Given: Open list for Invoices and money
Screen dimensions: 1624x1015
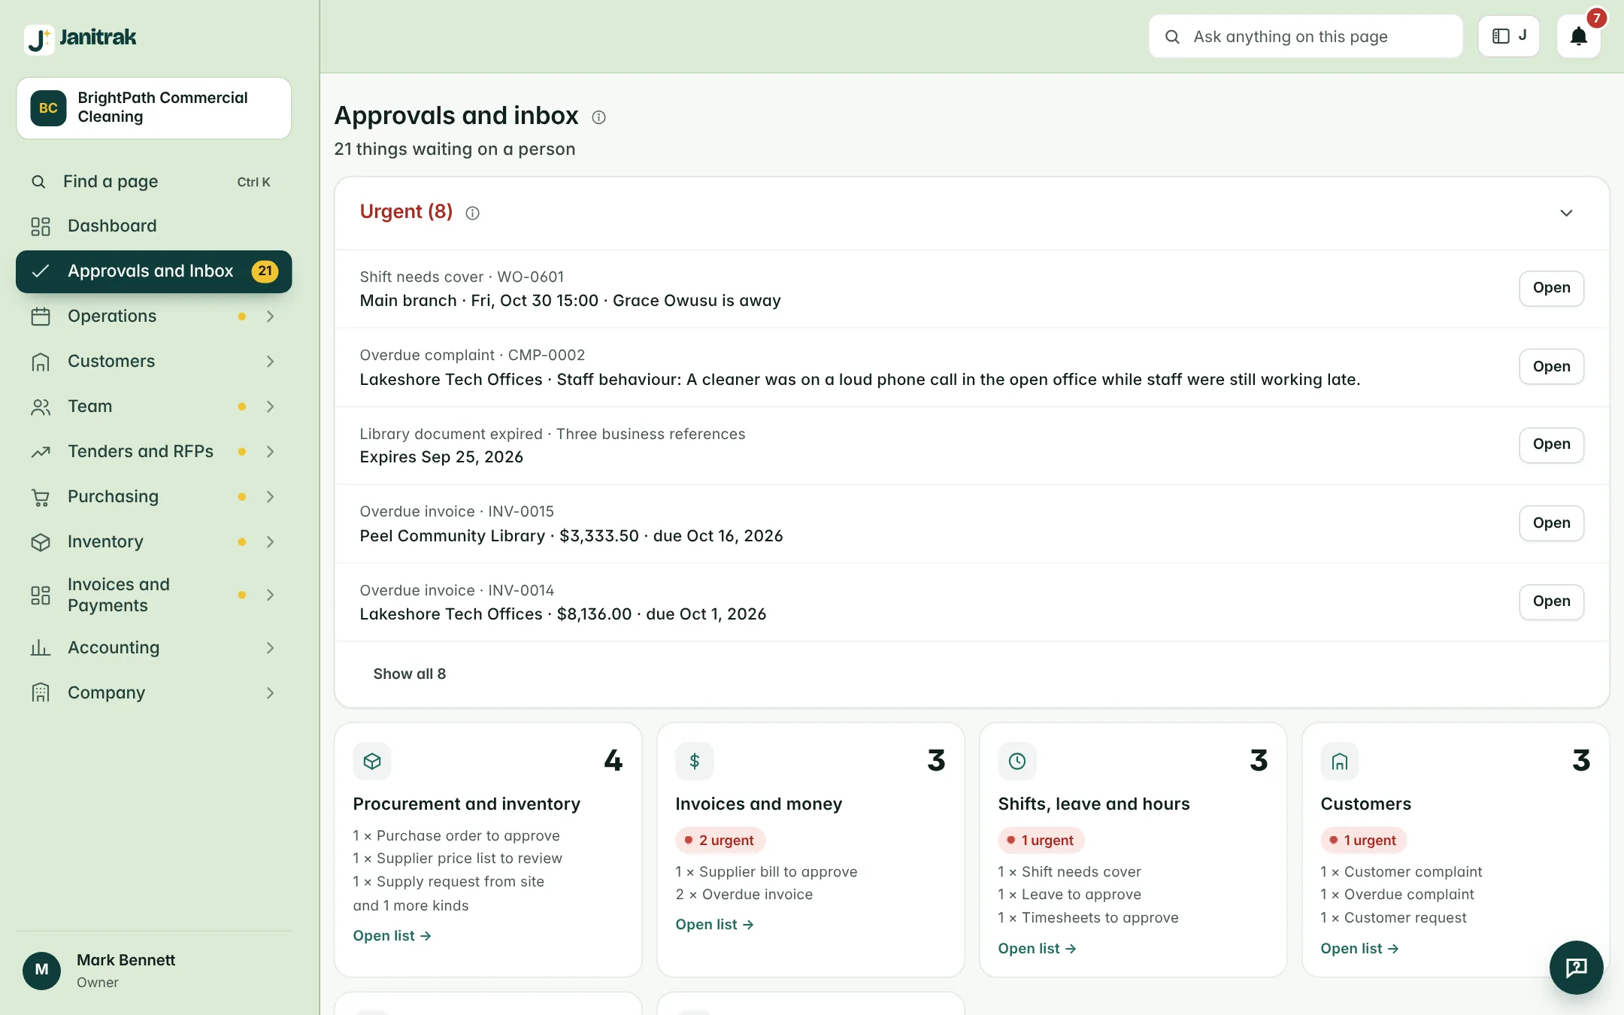Looking at the screenshot, I should point(714,925).
